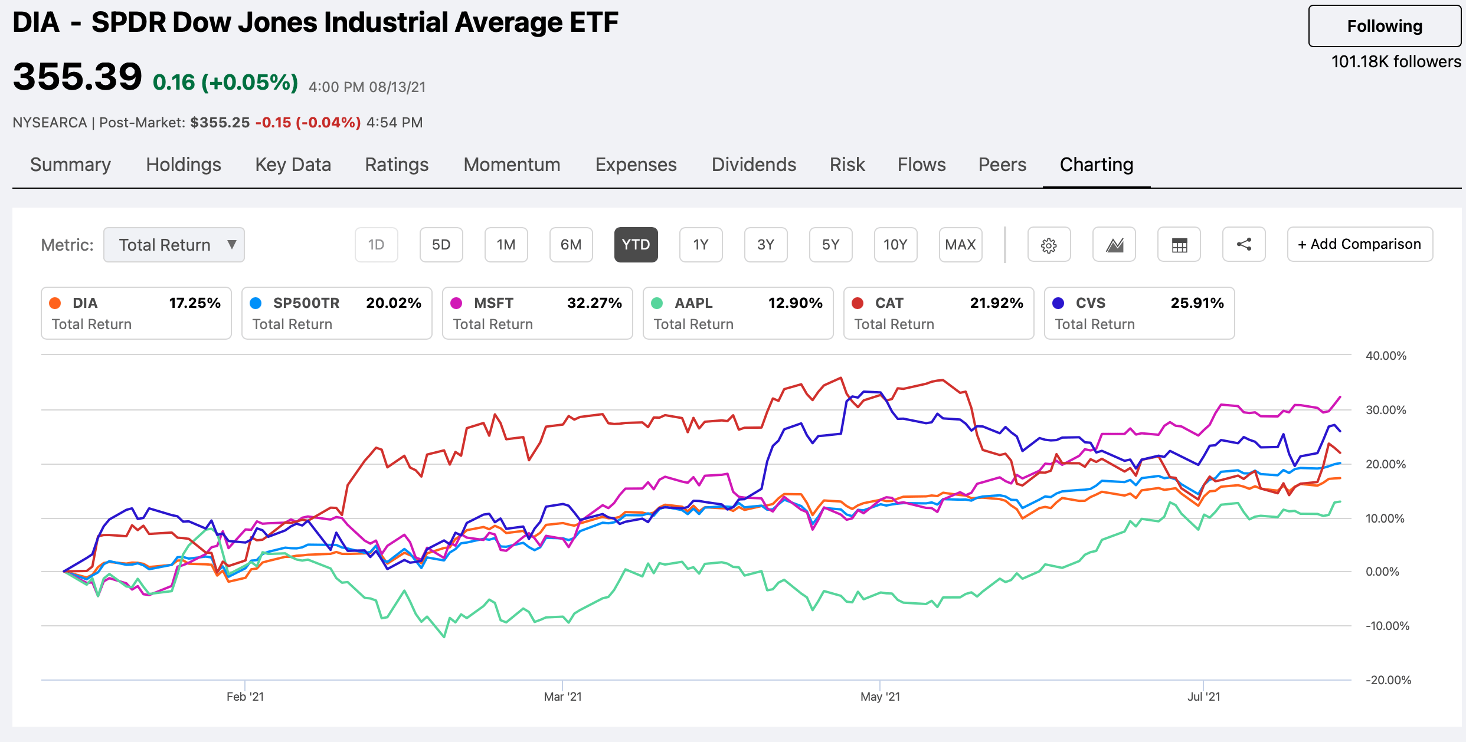Toggle the AAPL comparison card
1466x742 pixels.
738,313
